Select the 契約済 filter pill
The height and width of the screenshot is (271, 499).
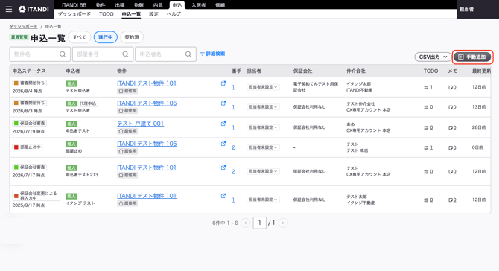tap(132, 37)
